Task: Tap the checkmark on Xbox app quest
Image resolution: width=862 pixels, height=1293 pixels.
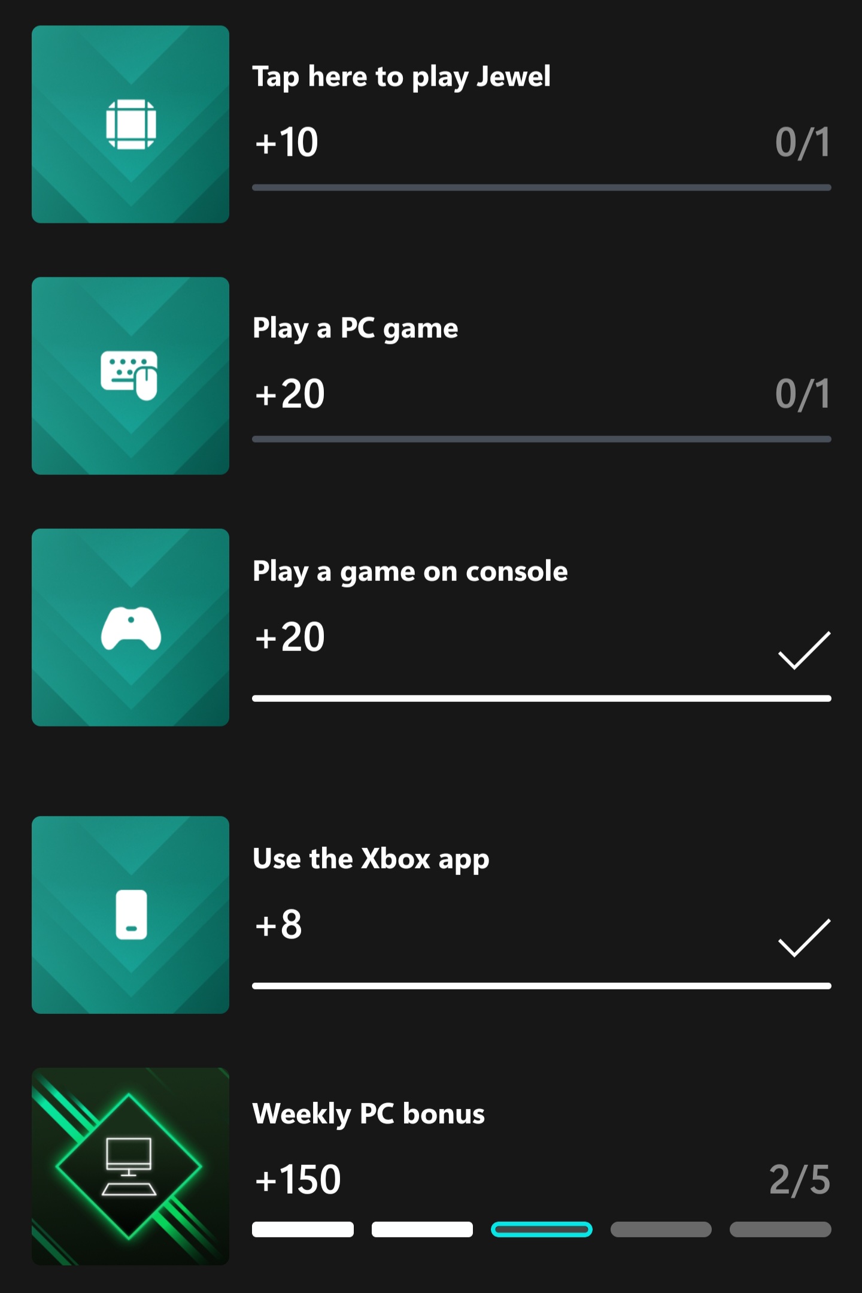Action: point(804,937)
